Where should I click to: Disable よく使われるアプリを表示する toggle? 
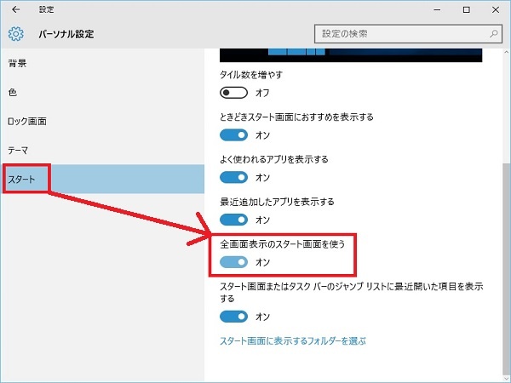pos(233,177)
